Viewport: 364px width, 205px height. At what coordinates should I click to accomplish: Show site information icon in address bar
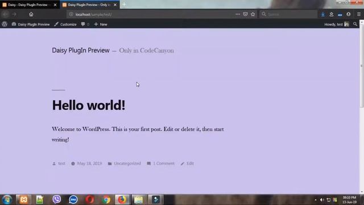[71, 14]
